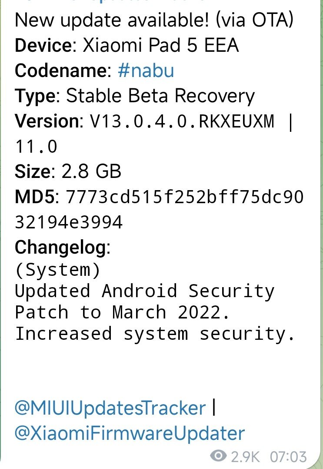This screenshot has height=469, width=323.
Task: Tap the Stable Beta Recovery type text
Action: coord(160,96)
